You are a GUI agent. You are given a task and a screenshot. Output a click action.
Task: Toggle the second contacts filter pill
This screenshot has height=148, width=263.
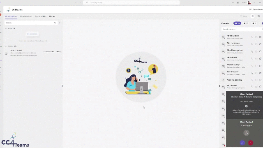tap(246, 23)
